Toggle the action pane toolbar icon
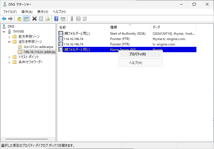 pyautogui.click(x=63, y=19)
